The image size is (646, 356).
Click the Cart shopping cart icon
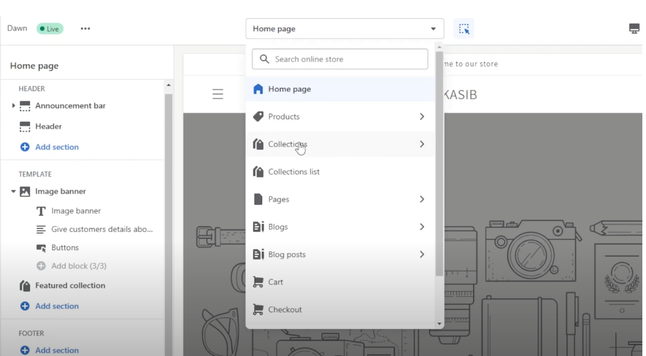point(258,282)
